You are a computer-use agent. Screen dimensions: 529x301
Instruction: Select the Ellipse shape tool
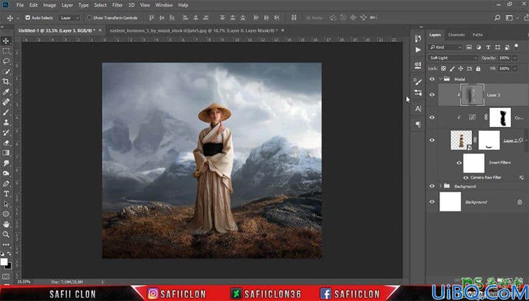pos(6,214)
